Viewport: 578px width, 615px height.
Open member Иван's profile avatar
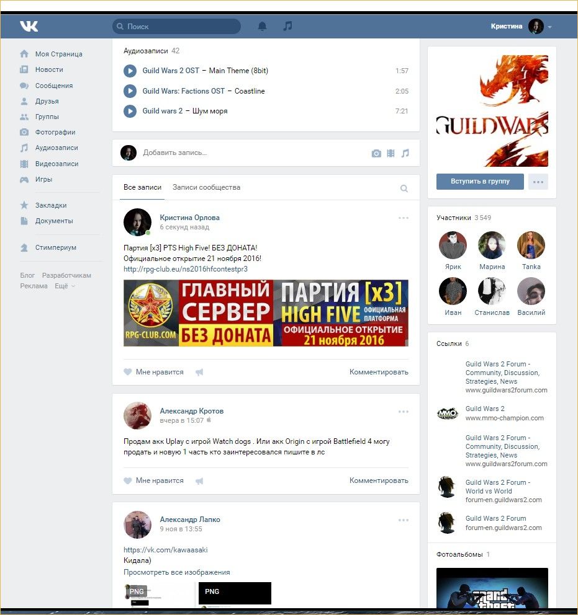[x=453, y=291]
